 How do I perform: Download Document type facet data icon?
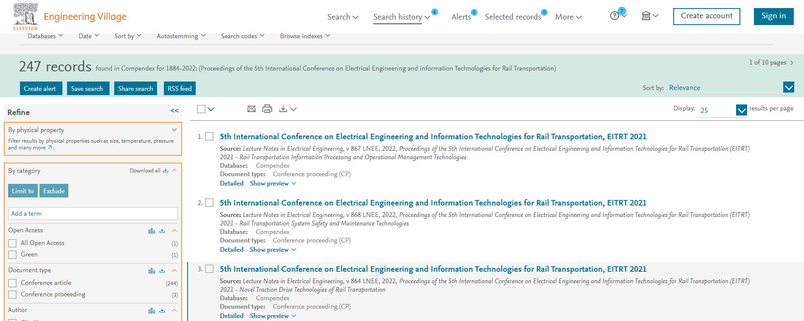click(162, 270)
